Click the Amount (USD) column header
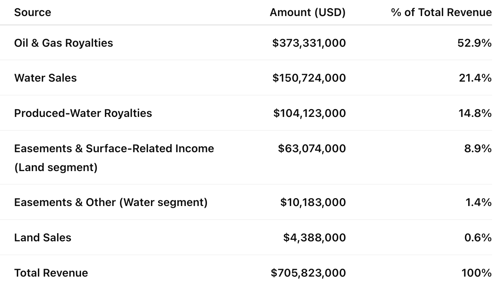 point(308,12)
